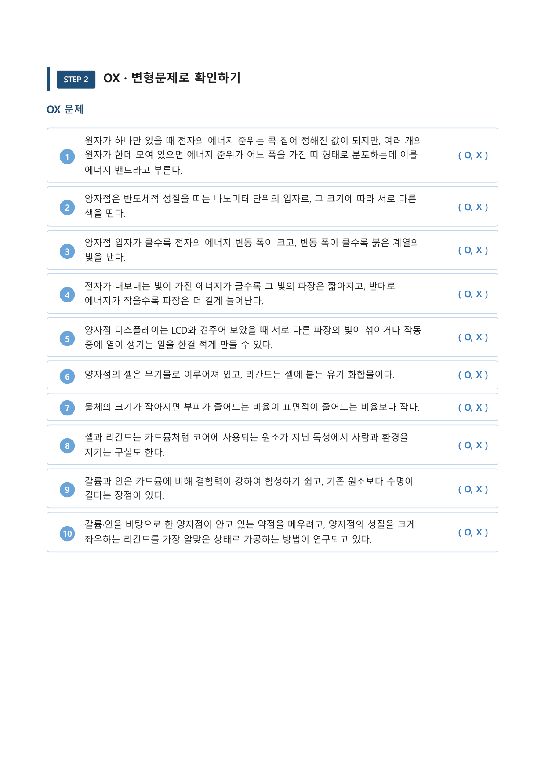The image size is (545, 771).
Task: Click the number 4 circle badge
Action: [67, 295]
